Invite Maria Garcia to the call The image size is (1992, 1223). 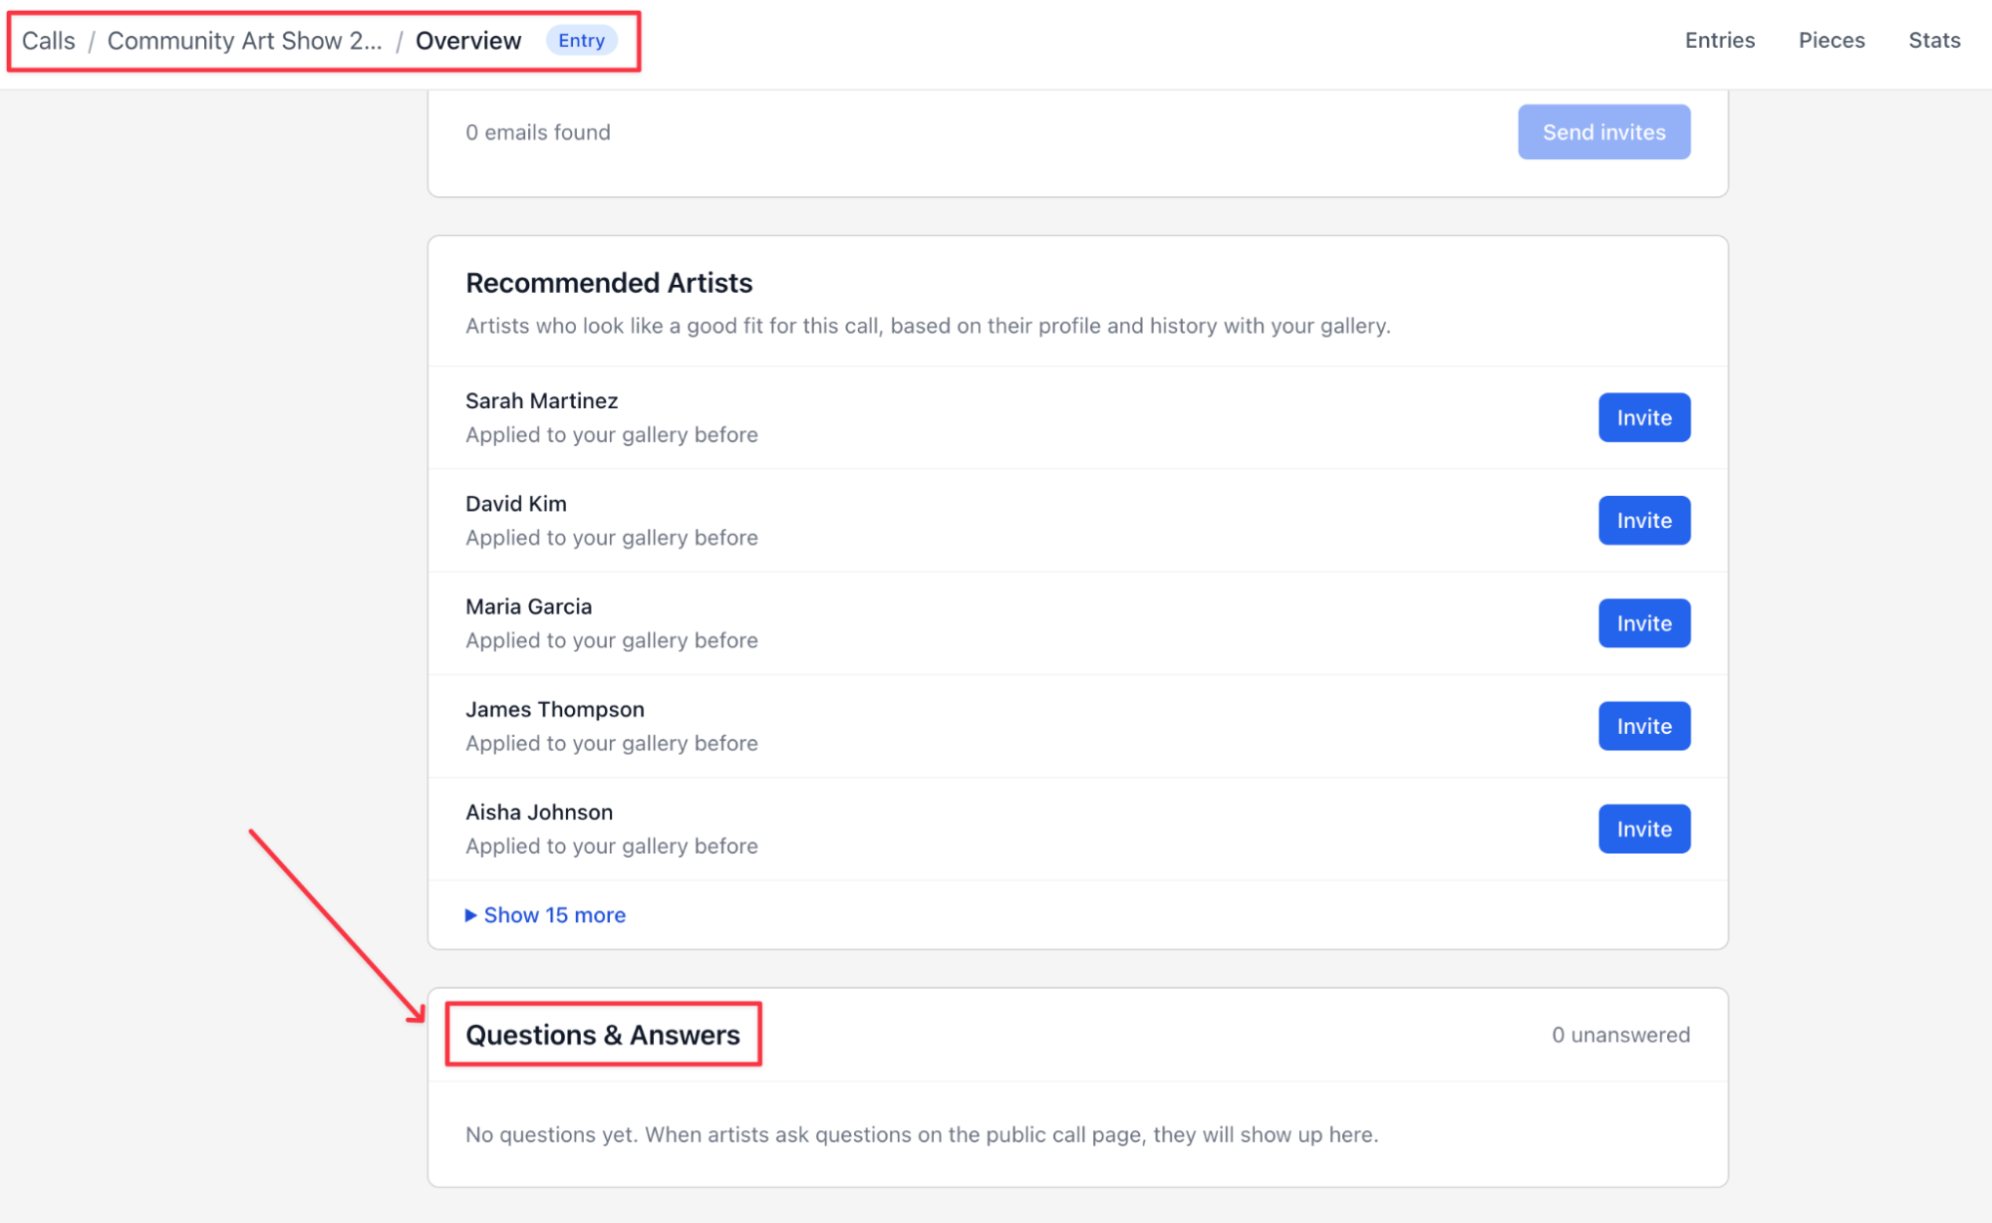click(x=1644, y=622)
